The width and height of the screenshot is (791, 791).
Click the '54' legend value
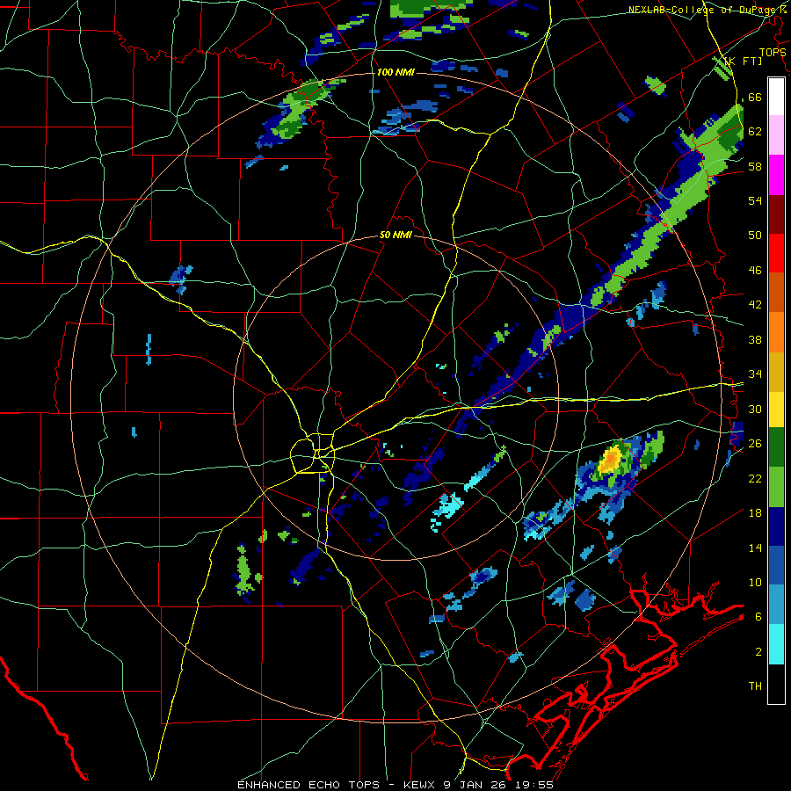coord(755,200)
